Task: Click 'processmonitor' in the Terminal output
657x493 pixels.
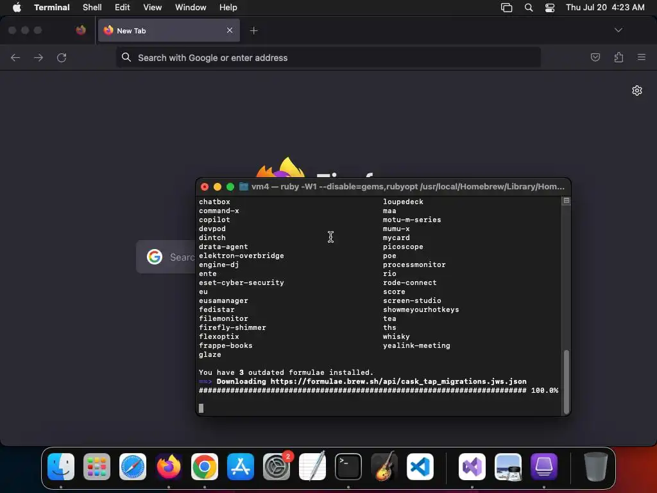Action: pos(414,264)
